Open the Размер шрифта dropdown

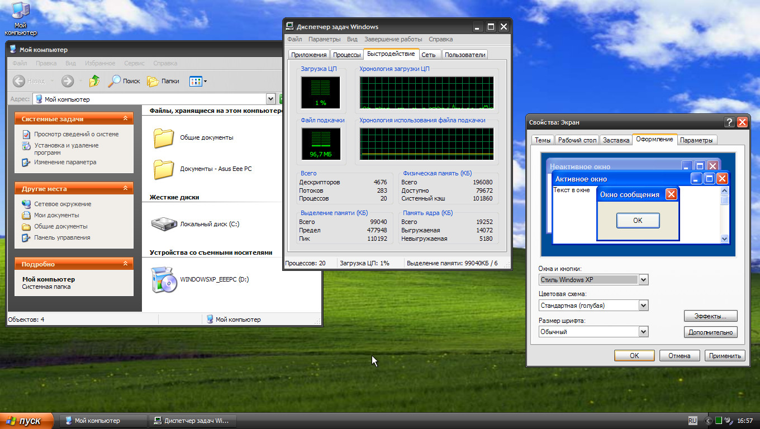(643, 332)
